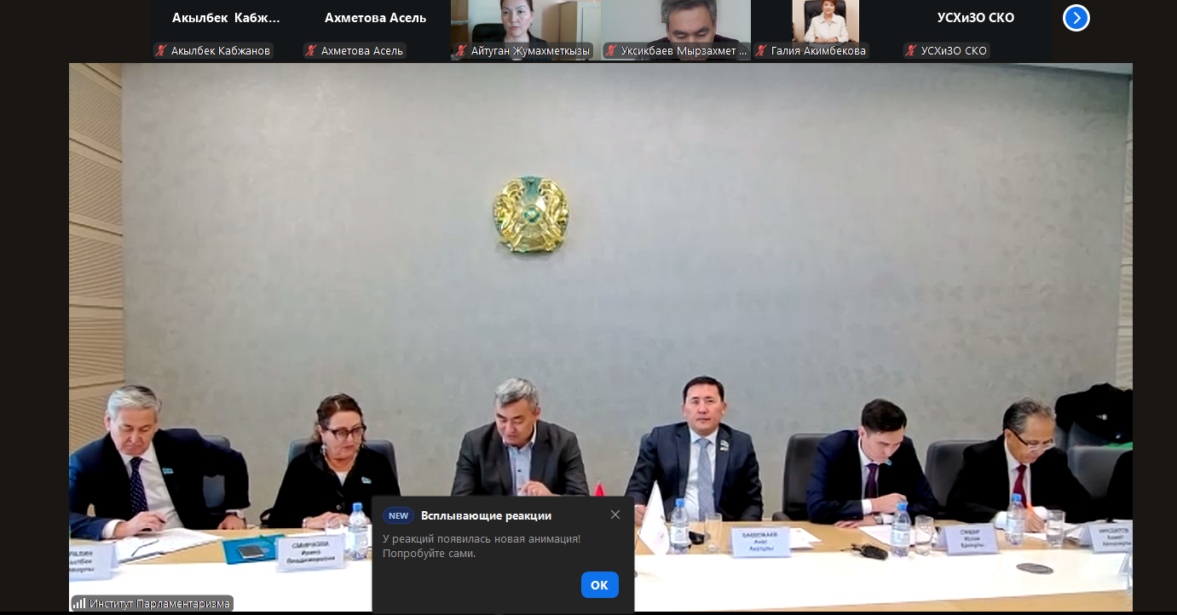Click muted mic icon beside Акылбек Кабжанов
The width and height of the screenshot is (1177, 615).
click(161, 51)
